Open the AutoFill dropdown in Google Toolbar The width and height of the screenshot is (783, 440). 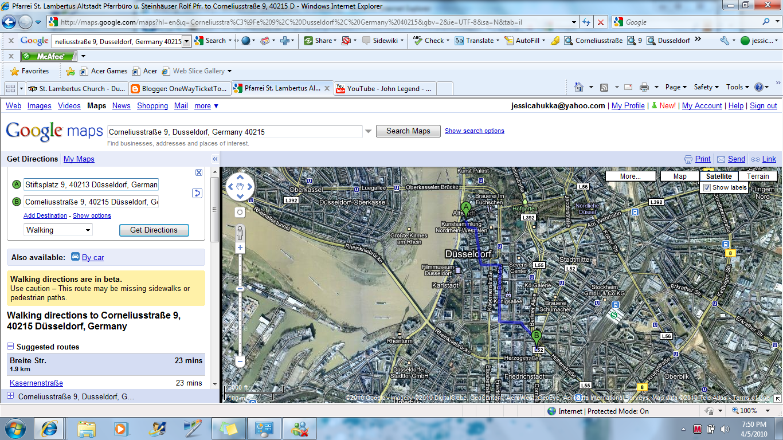pos(544,41)
